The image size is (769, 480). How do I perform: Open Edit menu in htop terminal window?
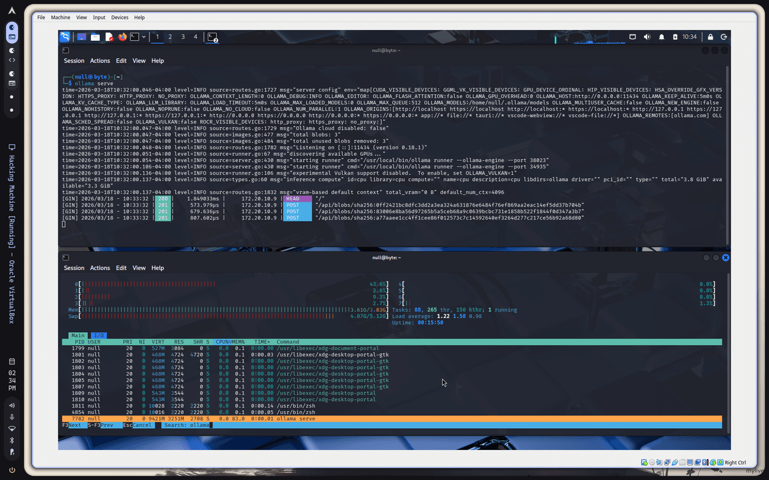point(121,268)
